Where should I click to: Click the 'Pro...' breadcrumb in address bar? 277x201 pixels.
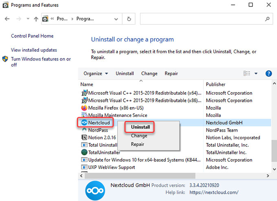click(x=62, y=19)
